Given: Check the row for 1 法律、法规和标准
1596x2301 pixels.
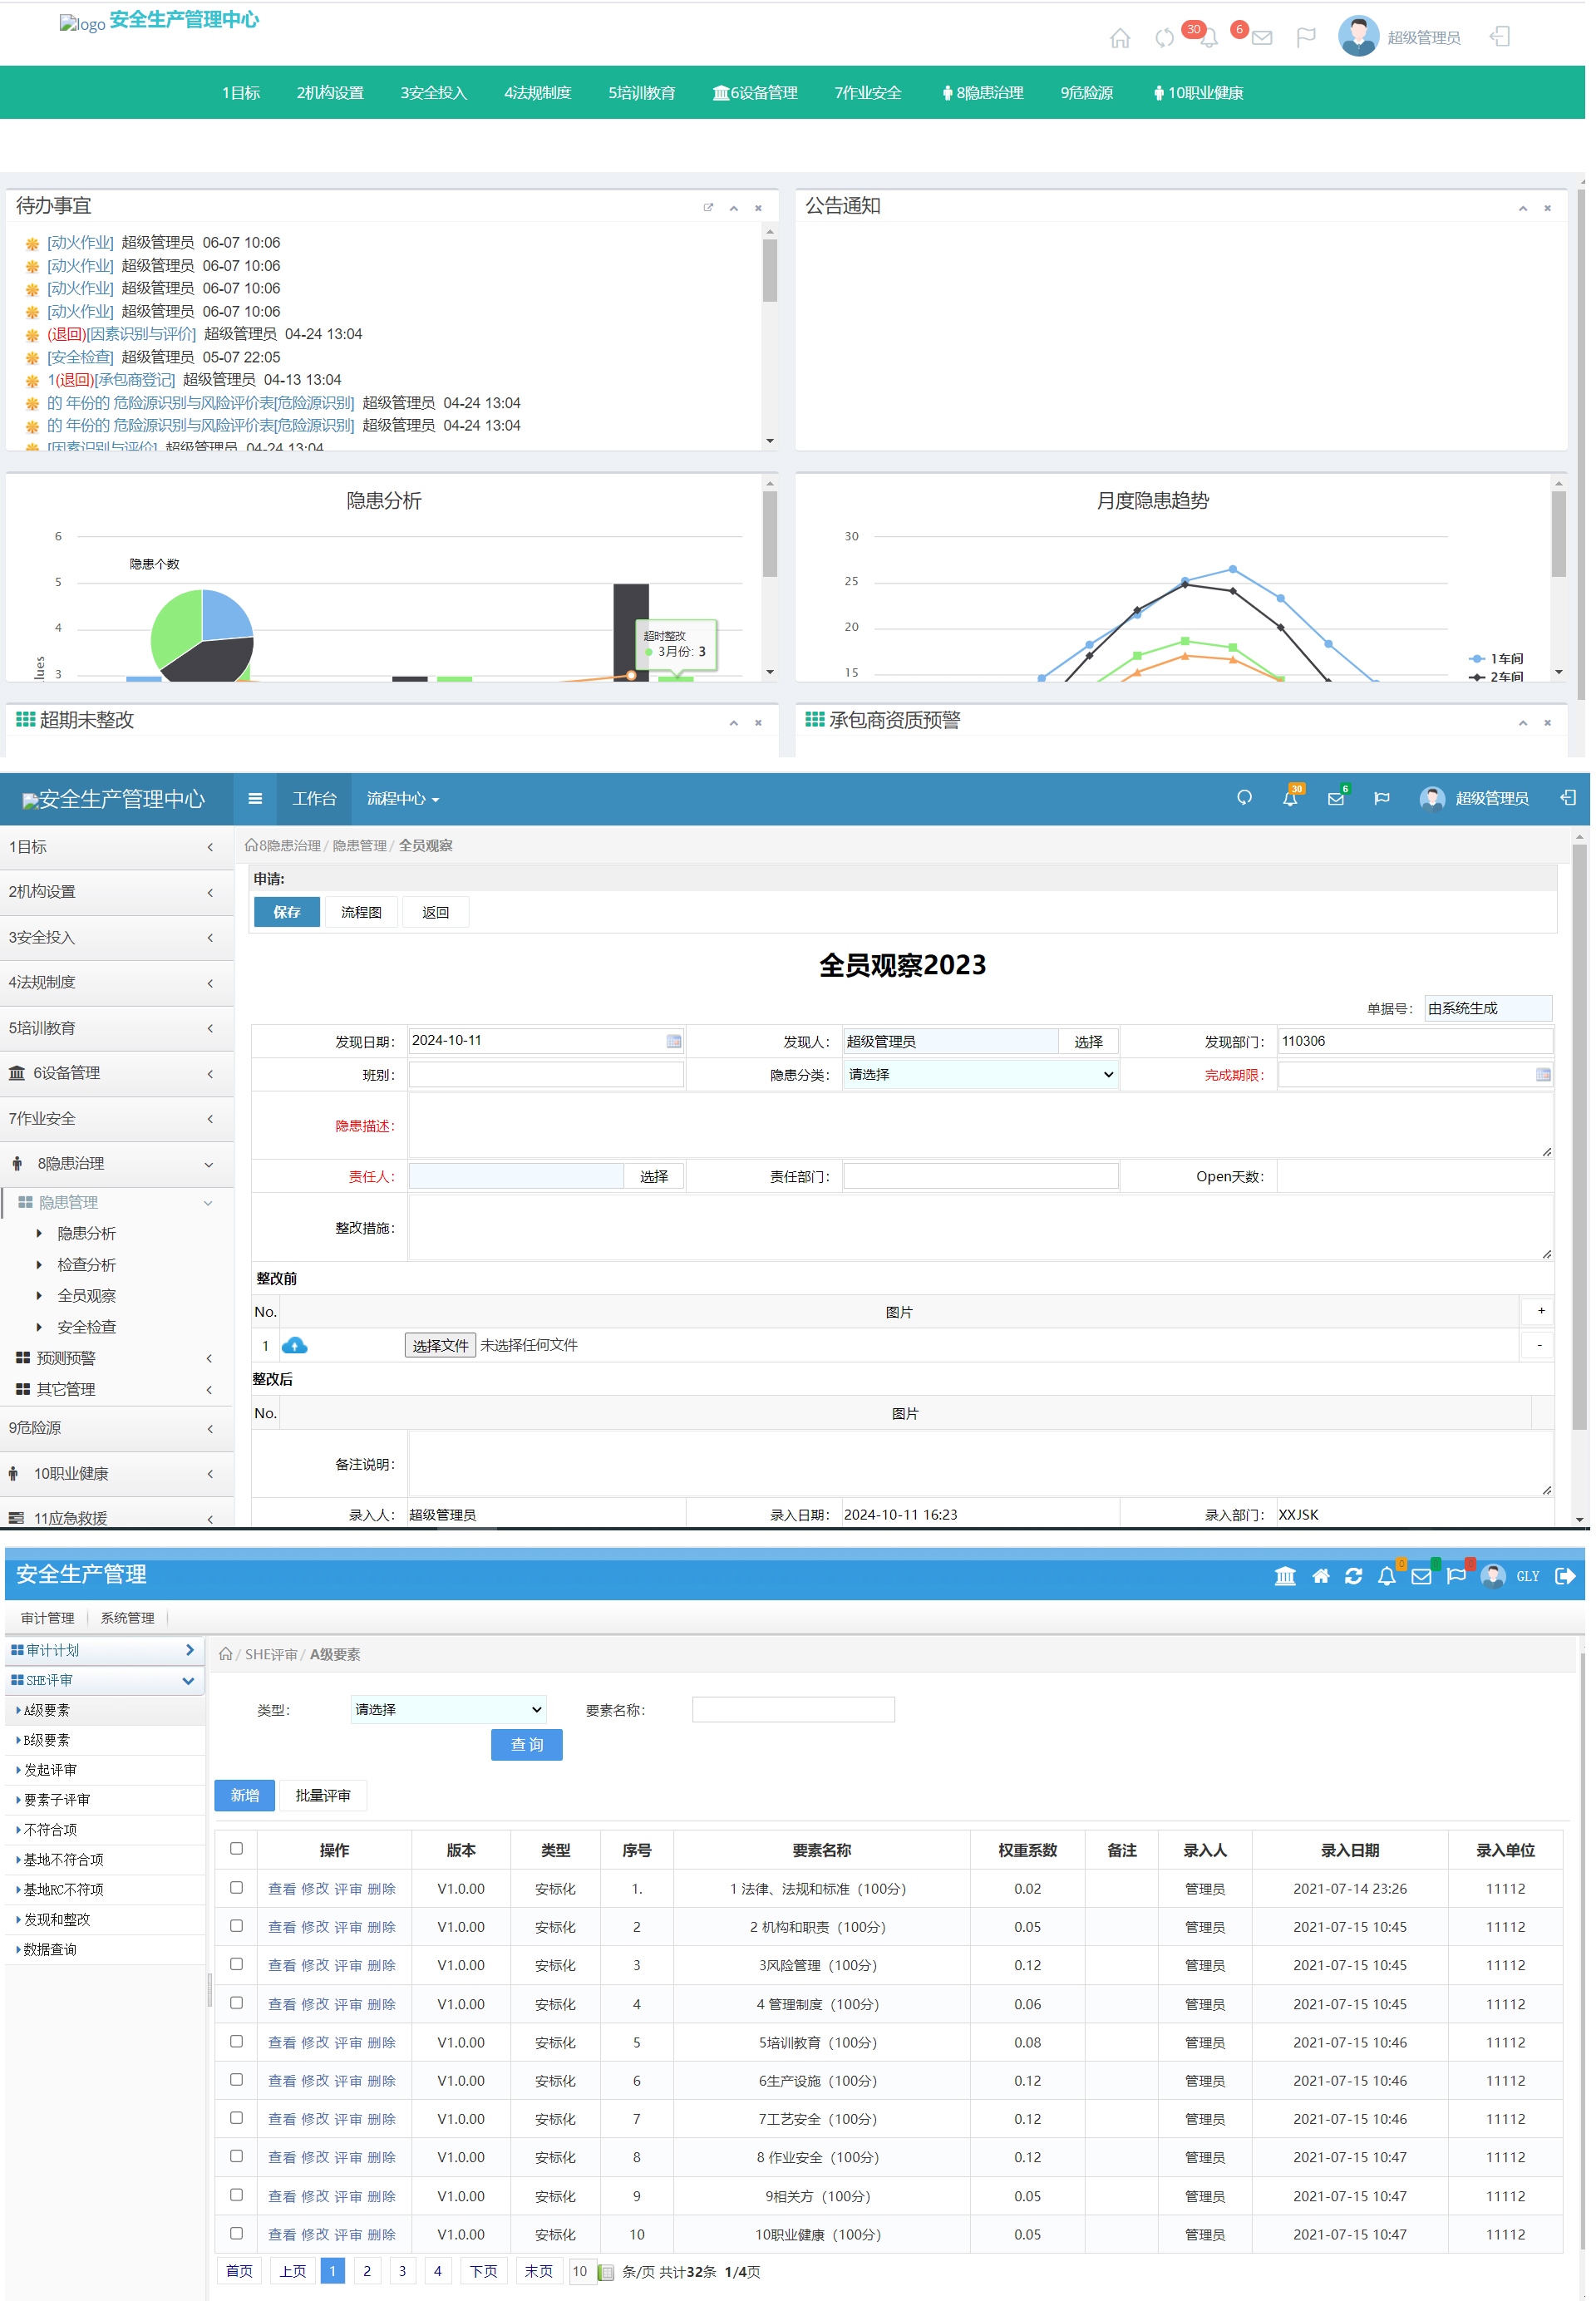Looking at the screenshot, I should pos(236,1887).
